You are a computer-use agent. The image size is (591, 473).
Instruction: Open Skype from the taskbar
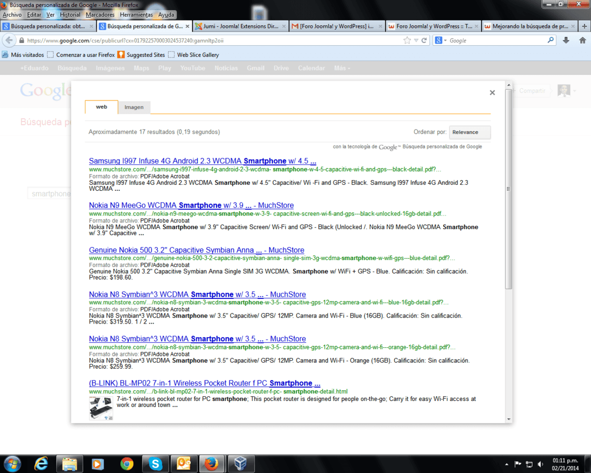[x=155, y=463]
